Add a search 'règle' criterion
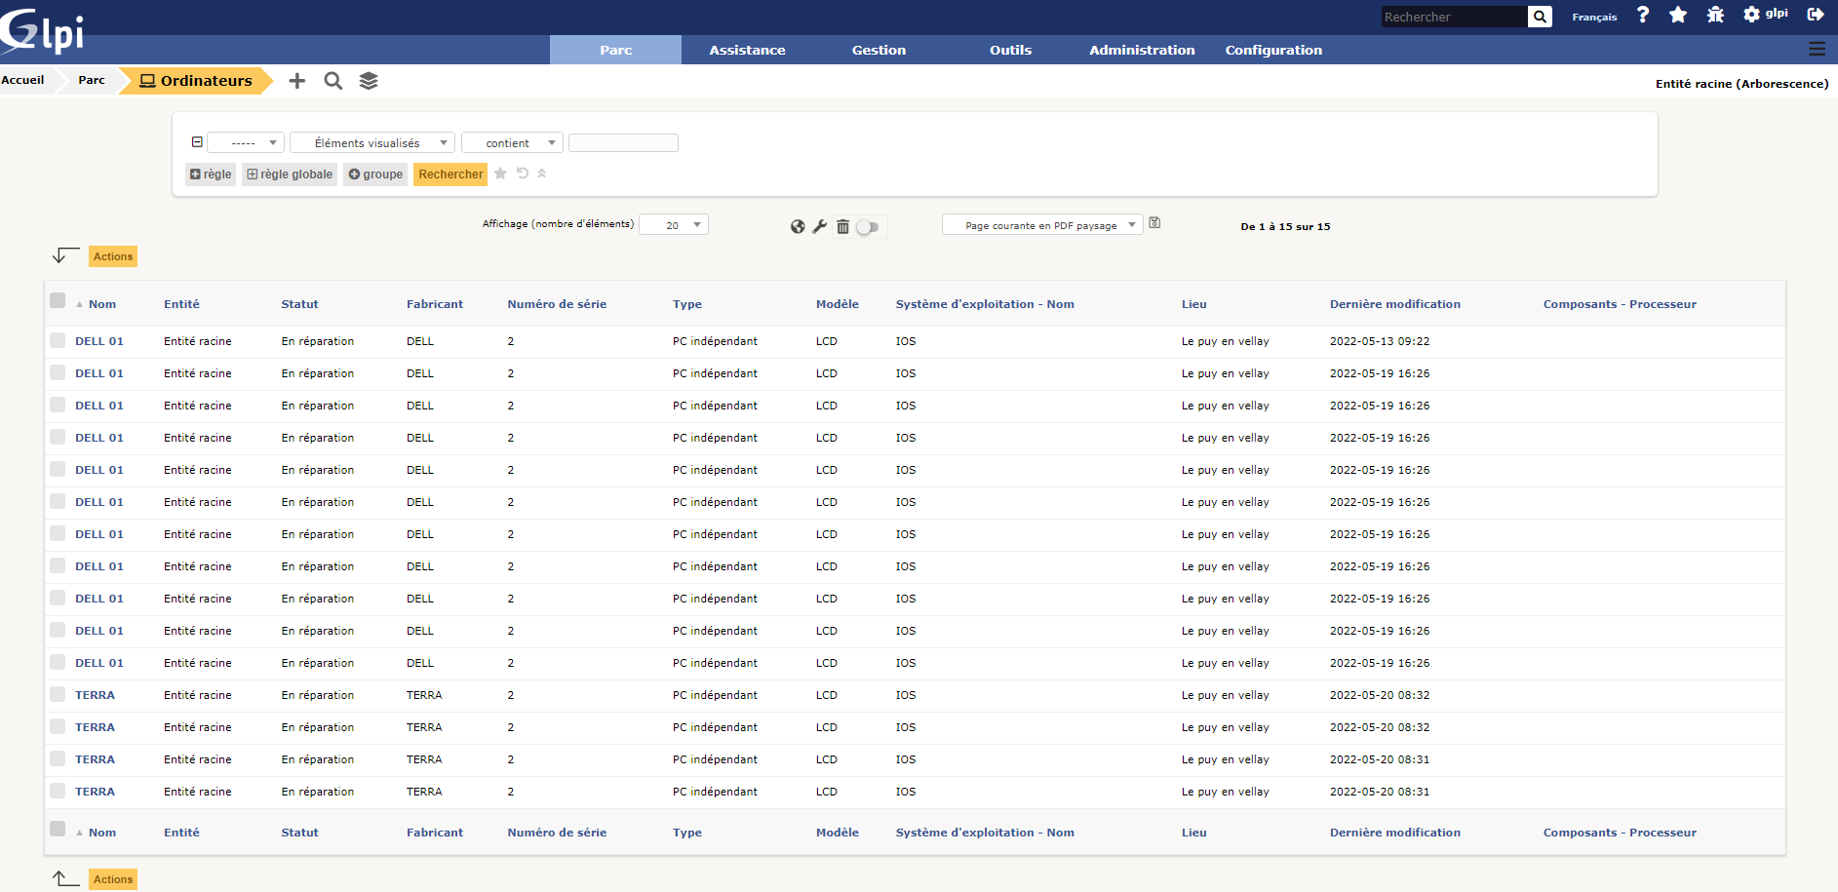The width and height of the screenshot is (1838, 892). tap(211, 175)
